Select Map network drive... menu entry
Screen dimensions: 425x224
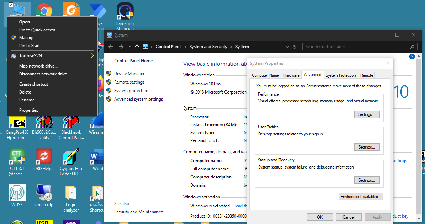(38, 66)
